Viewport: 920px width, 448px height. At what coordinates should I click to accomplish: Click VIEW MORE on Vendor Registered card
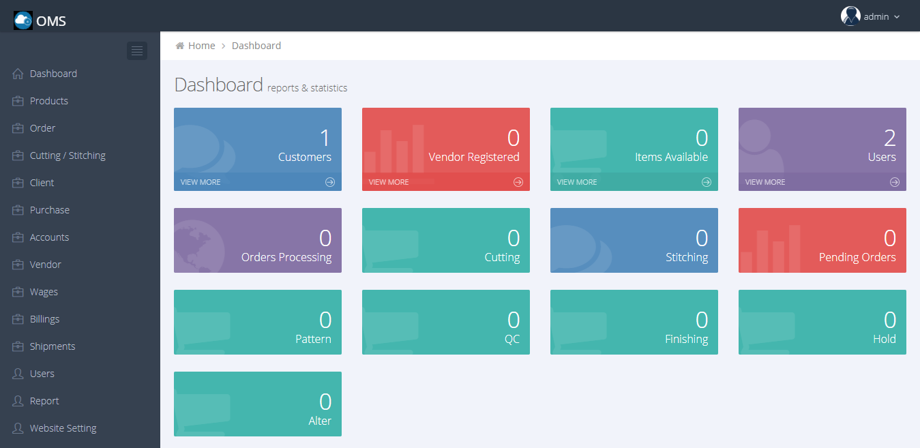tap(389, 182)
